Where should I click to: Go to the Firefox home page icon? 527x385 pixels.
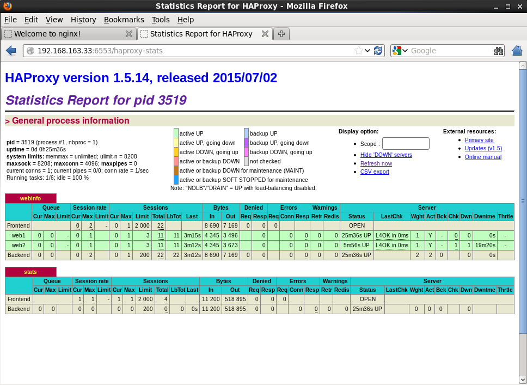517,51
